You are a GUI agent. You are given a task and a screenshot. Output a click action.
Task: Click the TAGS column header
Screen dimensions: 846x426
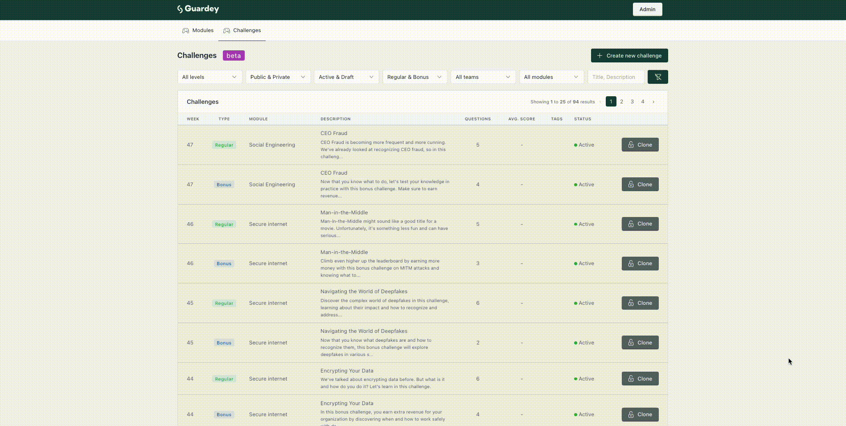557,119
